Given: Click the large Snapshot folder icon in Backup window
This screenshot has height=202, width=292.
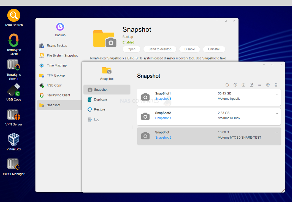Looking at the screenshot, I should [x=105, y=39].
